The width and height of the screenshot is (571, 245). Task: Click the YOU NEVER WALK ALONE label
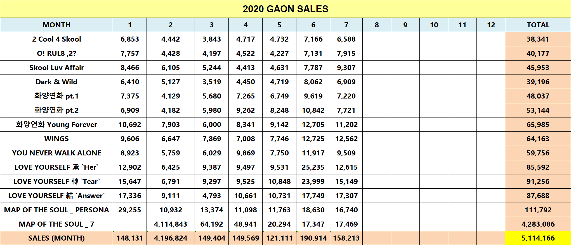[x=56, y=153]
